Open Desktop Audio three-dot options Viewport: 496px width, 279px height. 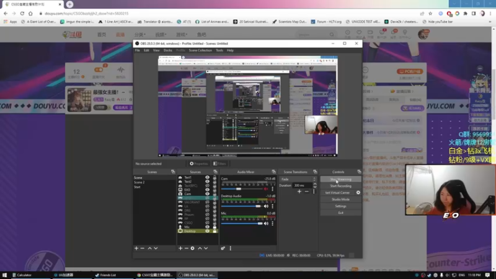(272, 206)
